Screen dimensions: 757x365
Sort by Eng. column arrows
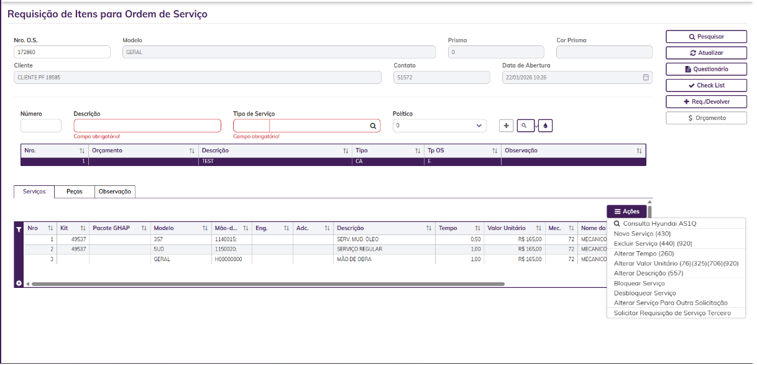[287, 228]
